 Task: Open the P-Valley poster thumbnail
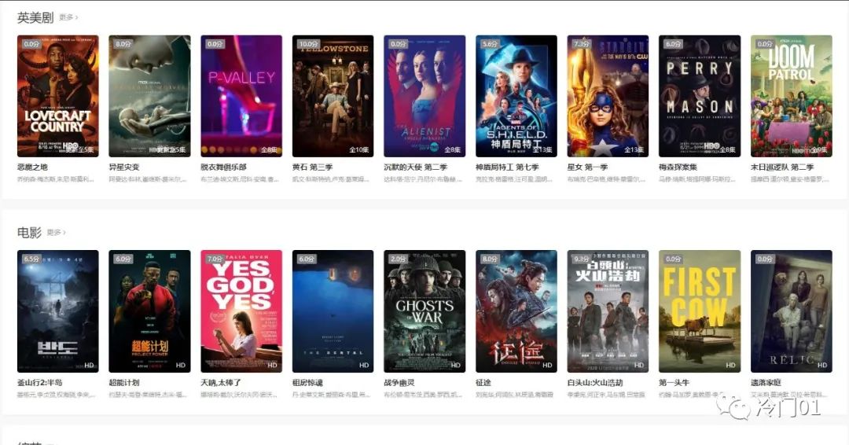pos(241,97)
